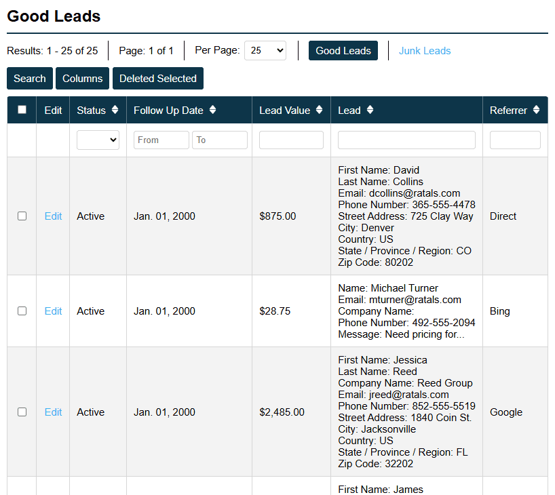Open the Columns options

click(x=83, y=78)
